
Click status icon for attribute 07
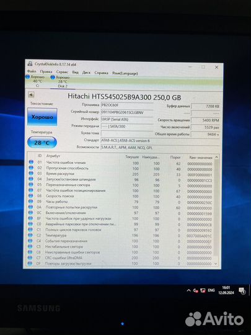(31, 190)
